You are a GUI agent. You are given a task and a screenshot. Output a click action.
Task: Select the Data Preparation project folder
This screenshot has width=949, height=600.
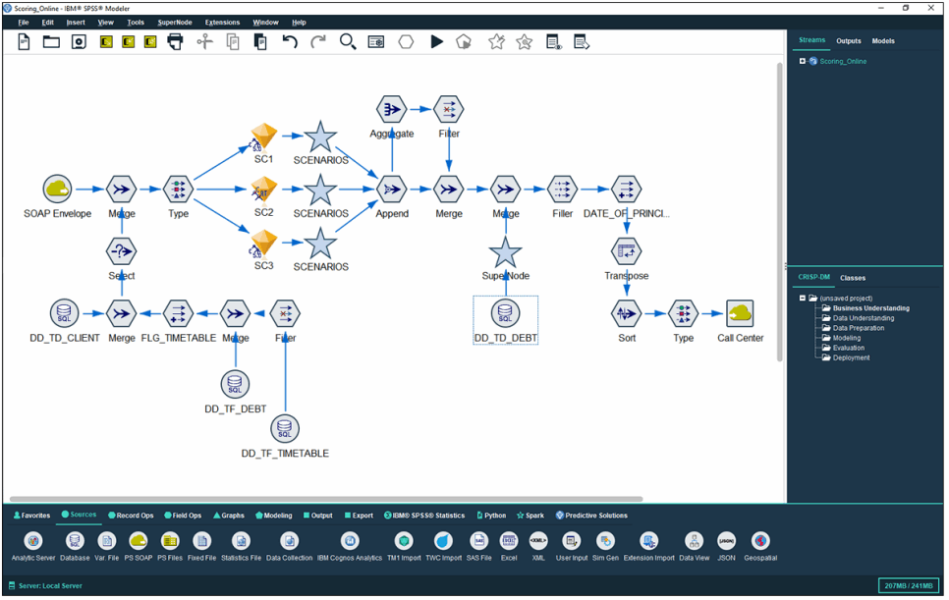853,328
